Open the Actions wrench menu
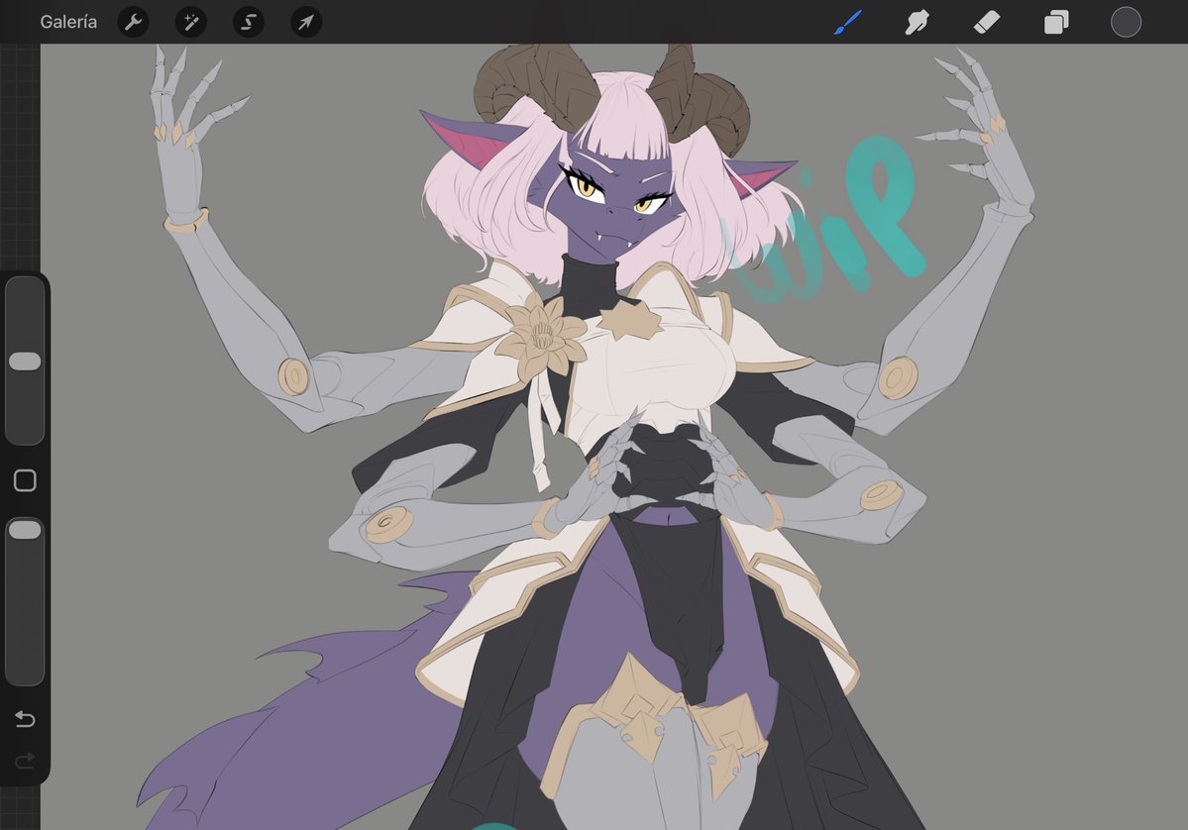Image resolution: width=1188 pixels, height=830 pixels. [134, 22]
